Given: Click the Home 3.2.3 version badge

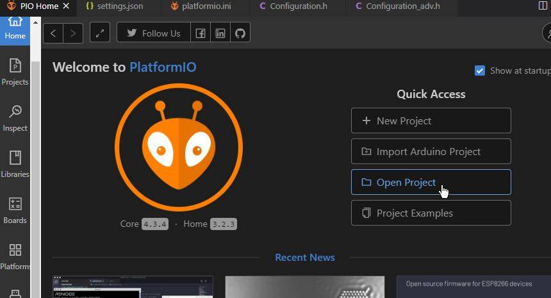Looking at the screenshot, I should (224, 224).
